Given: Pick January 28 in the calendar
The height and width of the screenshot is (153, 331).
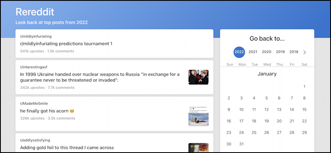Looking at the screenshot, I should [x=292, y=132].
